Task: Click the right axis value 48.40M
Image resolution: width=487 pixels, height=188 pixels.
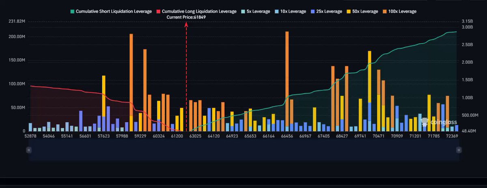Action: pos(469,132)
